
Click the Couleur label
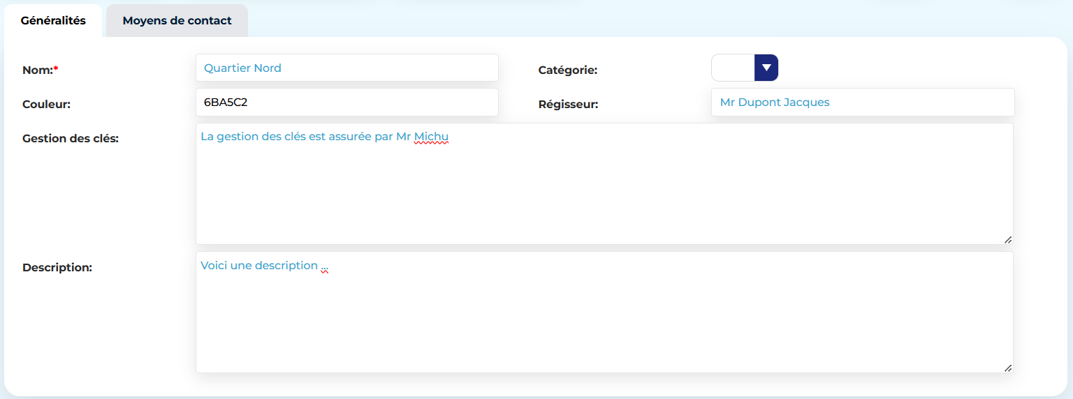(x=46, y=104)
